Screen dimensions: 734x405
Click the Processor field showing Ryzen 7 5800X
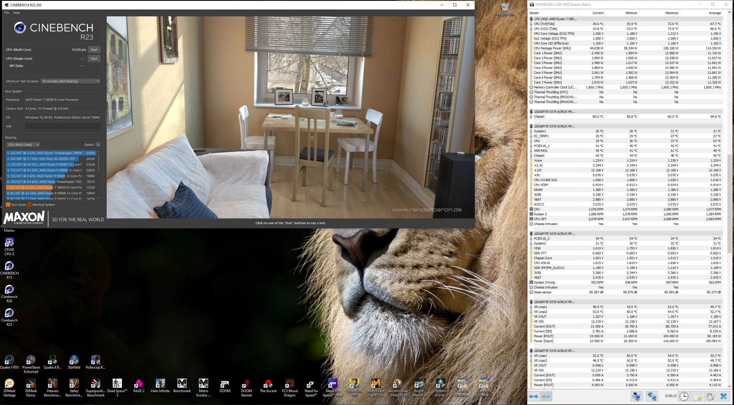(62, 100)
